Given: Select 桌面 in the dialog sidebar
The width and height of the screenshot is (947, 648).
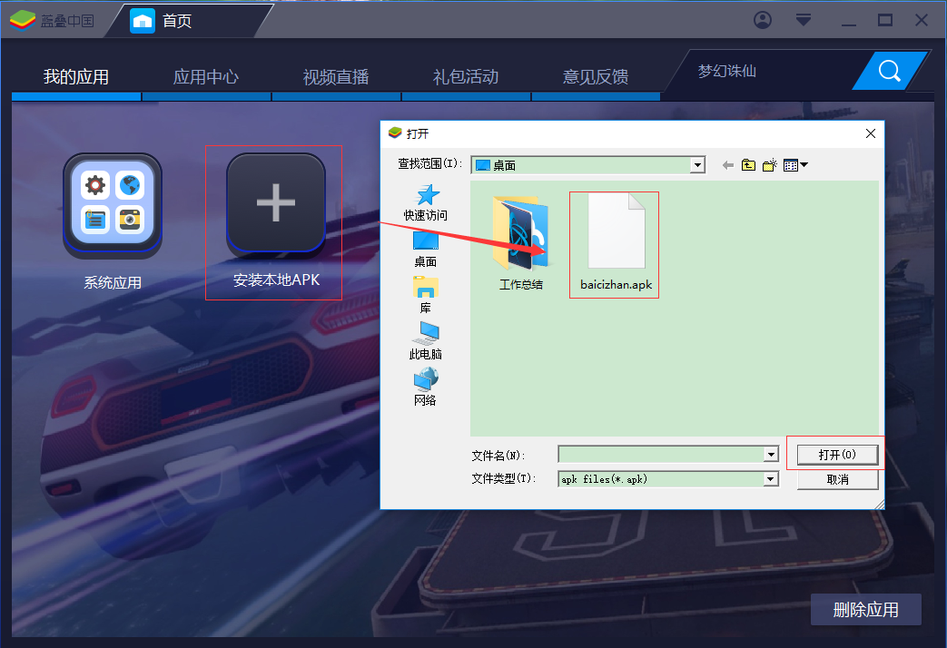Looking at the screenshot, I should pyautogui.click(x=425, y=245).
